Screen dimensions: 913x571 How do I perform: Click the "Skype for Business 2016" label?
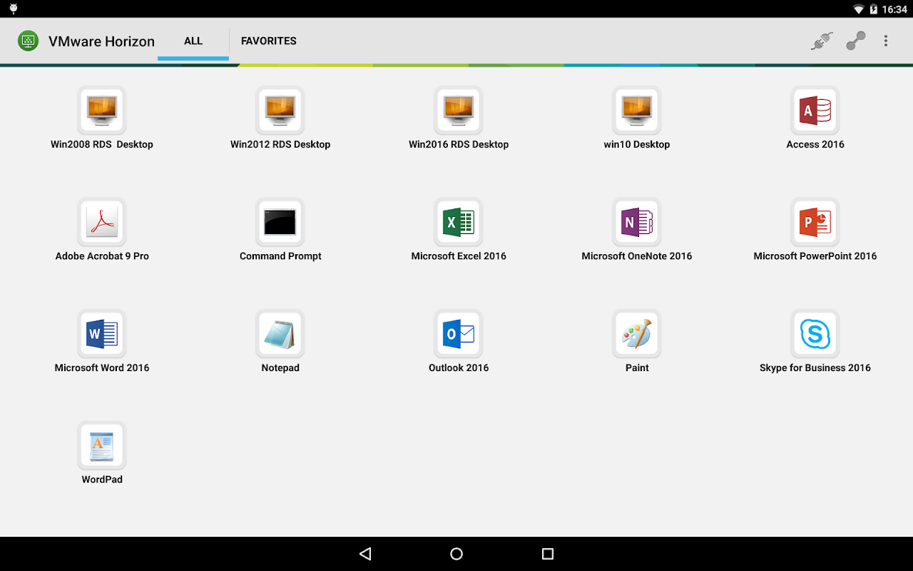(x=815, y=368)
